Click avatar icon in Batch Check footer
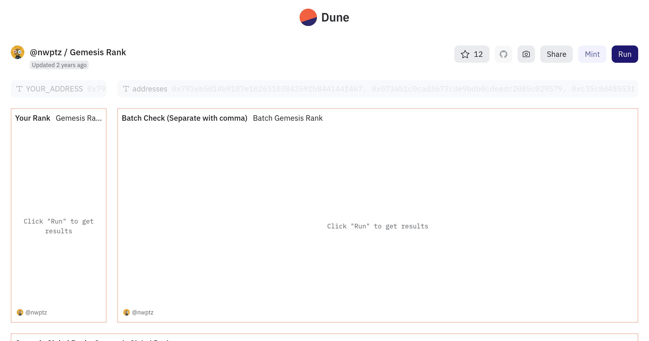This screenshot has height=341, width=649. coord(126,312)
